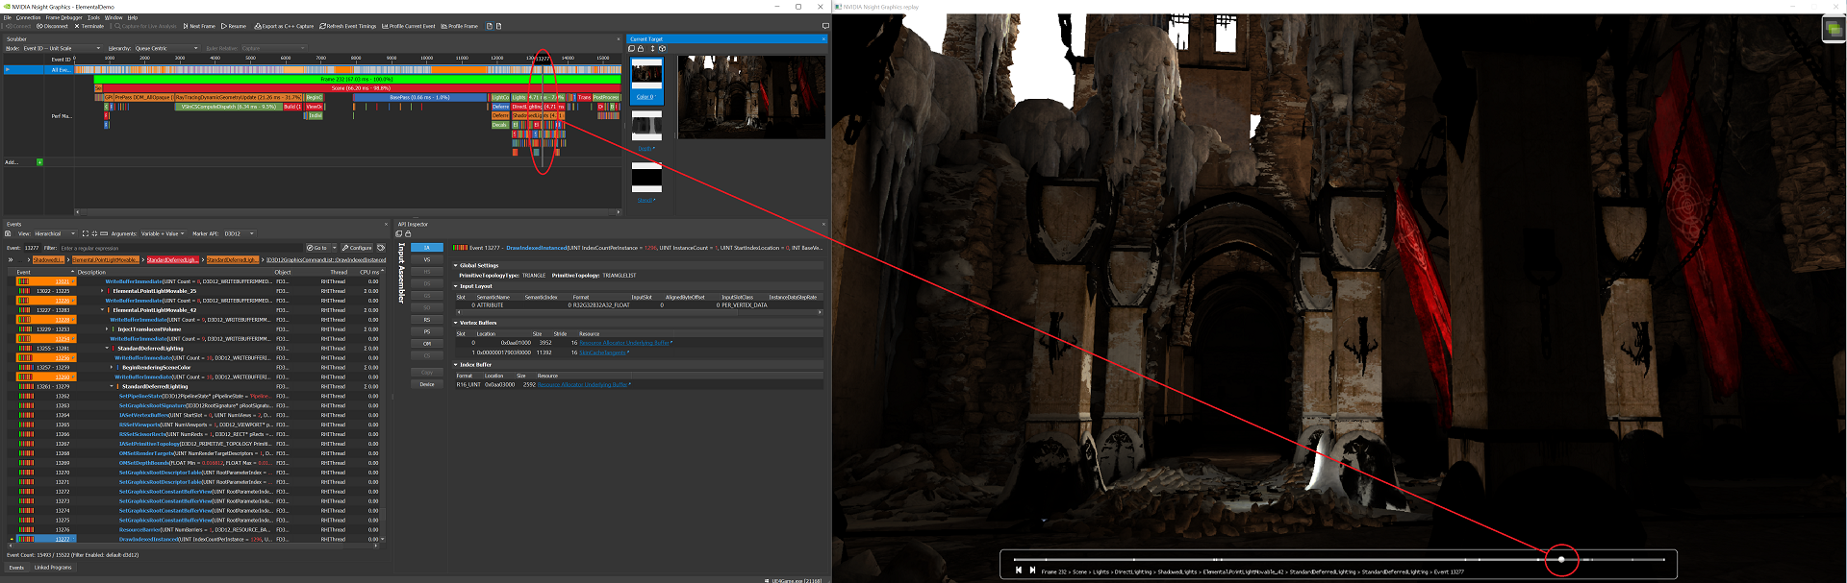This screenshot has height=583, width=1847.
Task: Click the Disconnect toolbar button
Action: click(x=52, y=26)
